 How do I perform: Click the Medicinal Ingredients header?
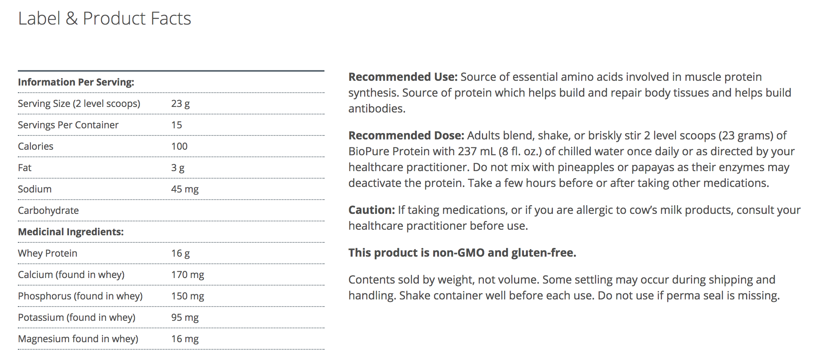pyautogui.click(x=71, y=232)
